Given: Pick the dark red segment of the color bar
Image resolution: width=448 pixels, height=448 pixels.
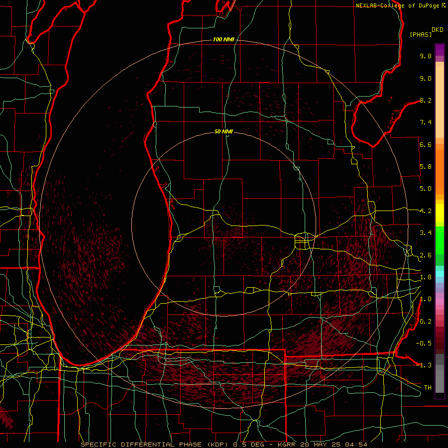Looking at the screenshot, I should click(440, 340).
